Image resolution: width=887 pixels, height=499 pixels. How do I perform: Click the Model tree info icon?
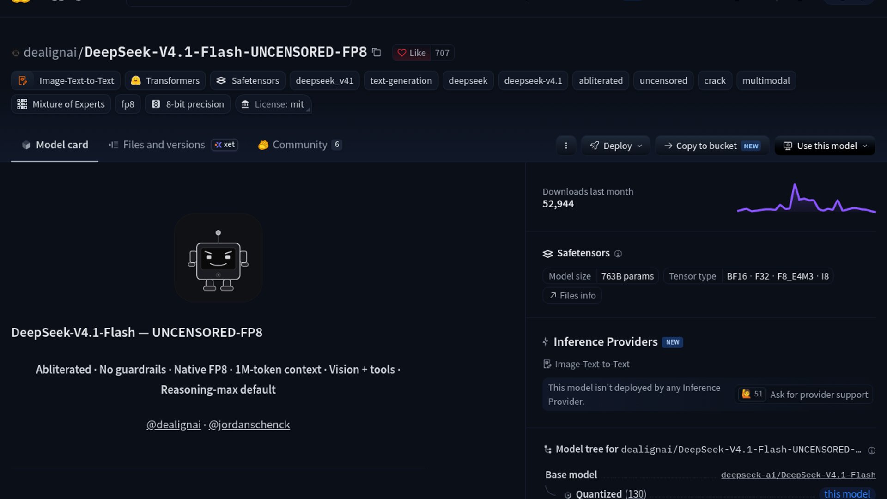pyautogui.click(x=871, y=450)
